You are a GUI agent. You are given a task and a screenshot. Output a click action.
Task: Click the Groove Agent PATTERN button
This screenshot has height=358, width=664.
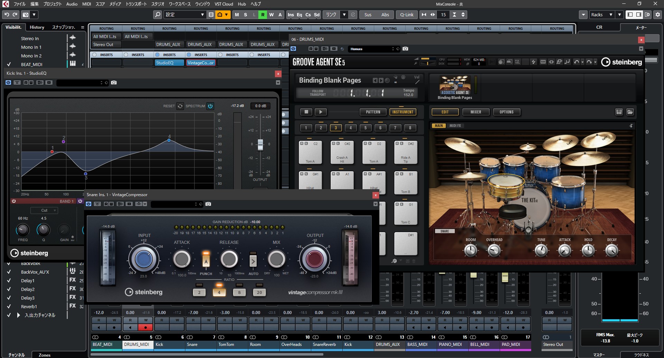coord(373,112)
